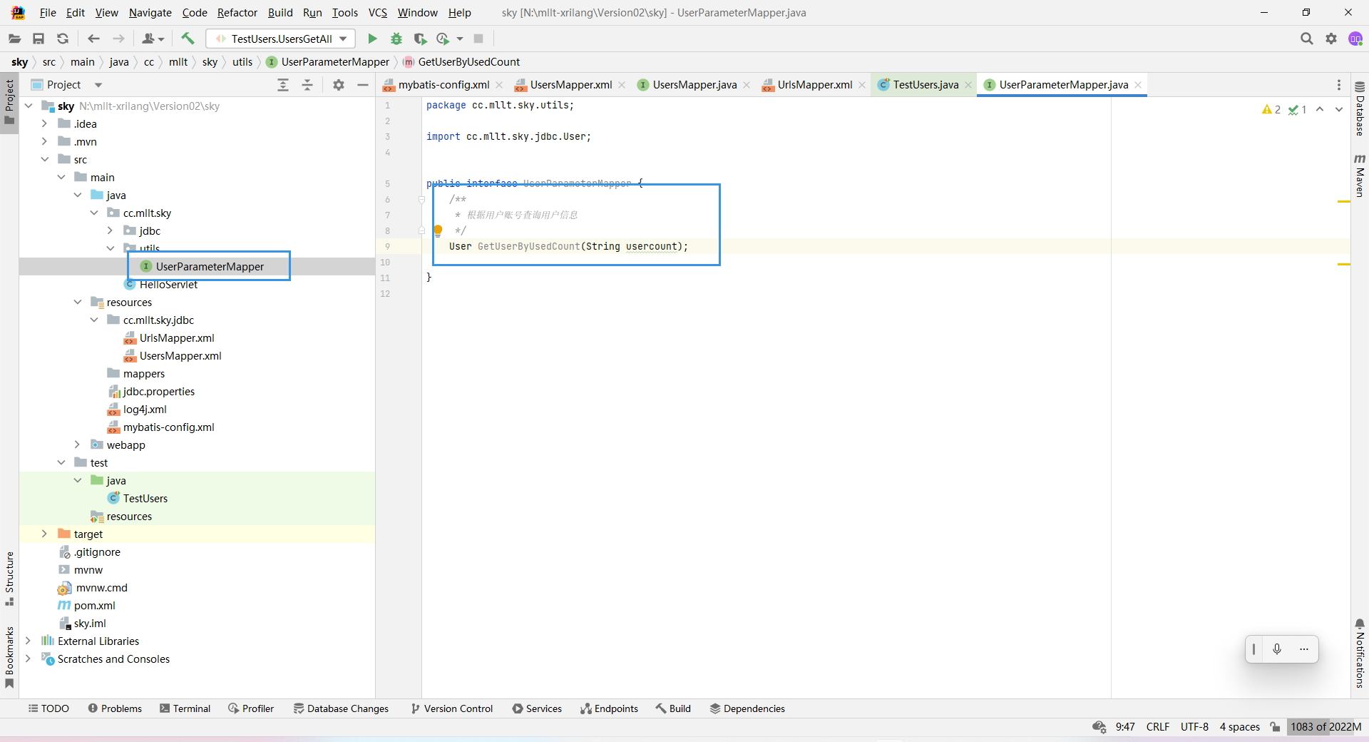This screenshot has height=742, width=1369.
Task: Expand the jdbc package node
Action: 110,230
